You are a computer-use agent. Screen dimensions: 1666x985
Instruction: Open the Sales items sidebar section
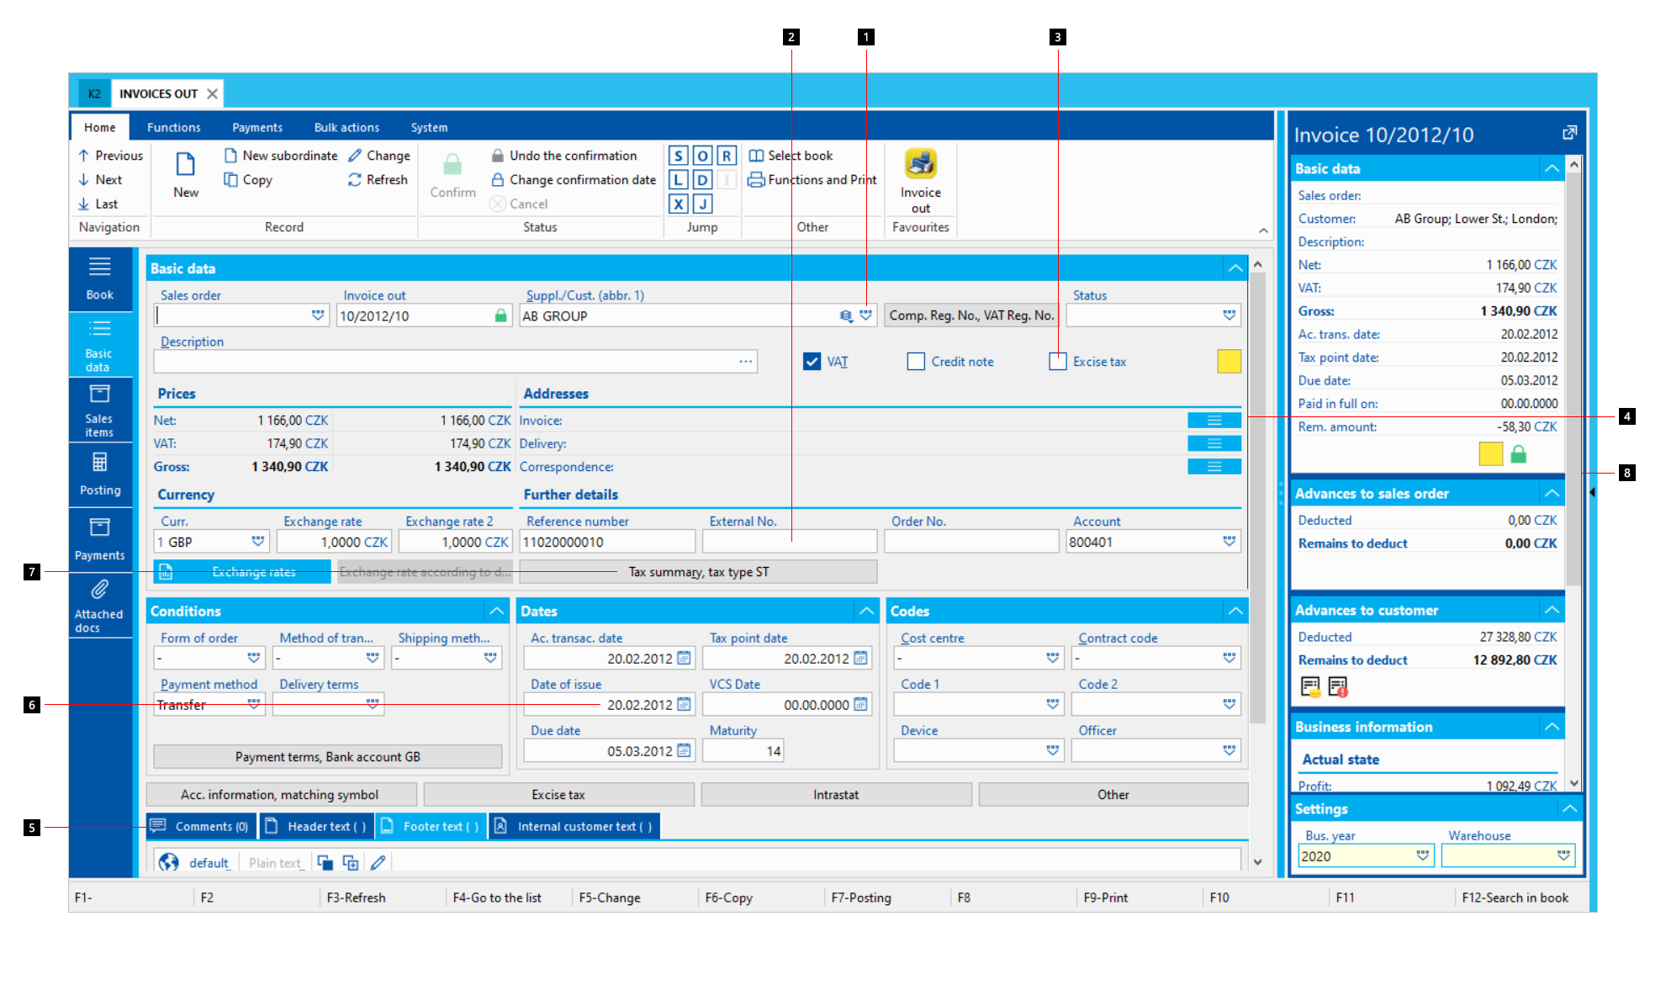click(x=99, y=409)
